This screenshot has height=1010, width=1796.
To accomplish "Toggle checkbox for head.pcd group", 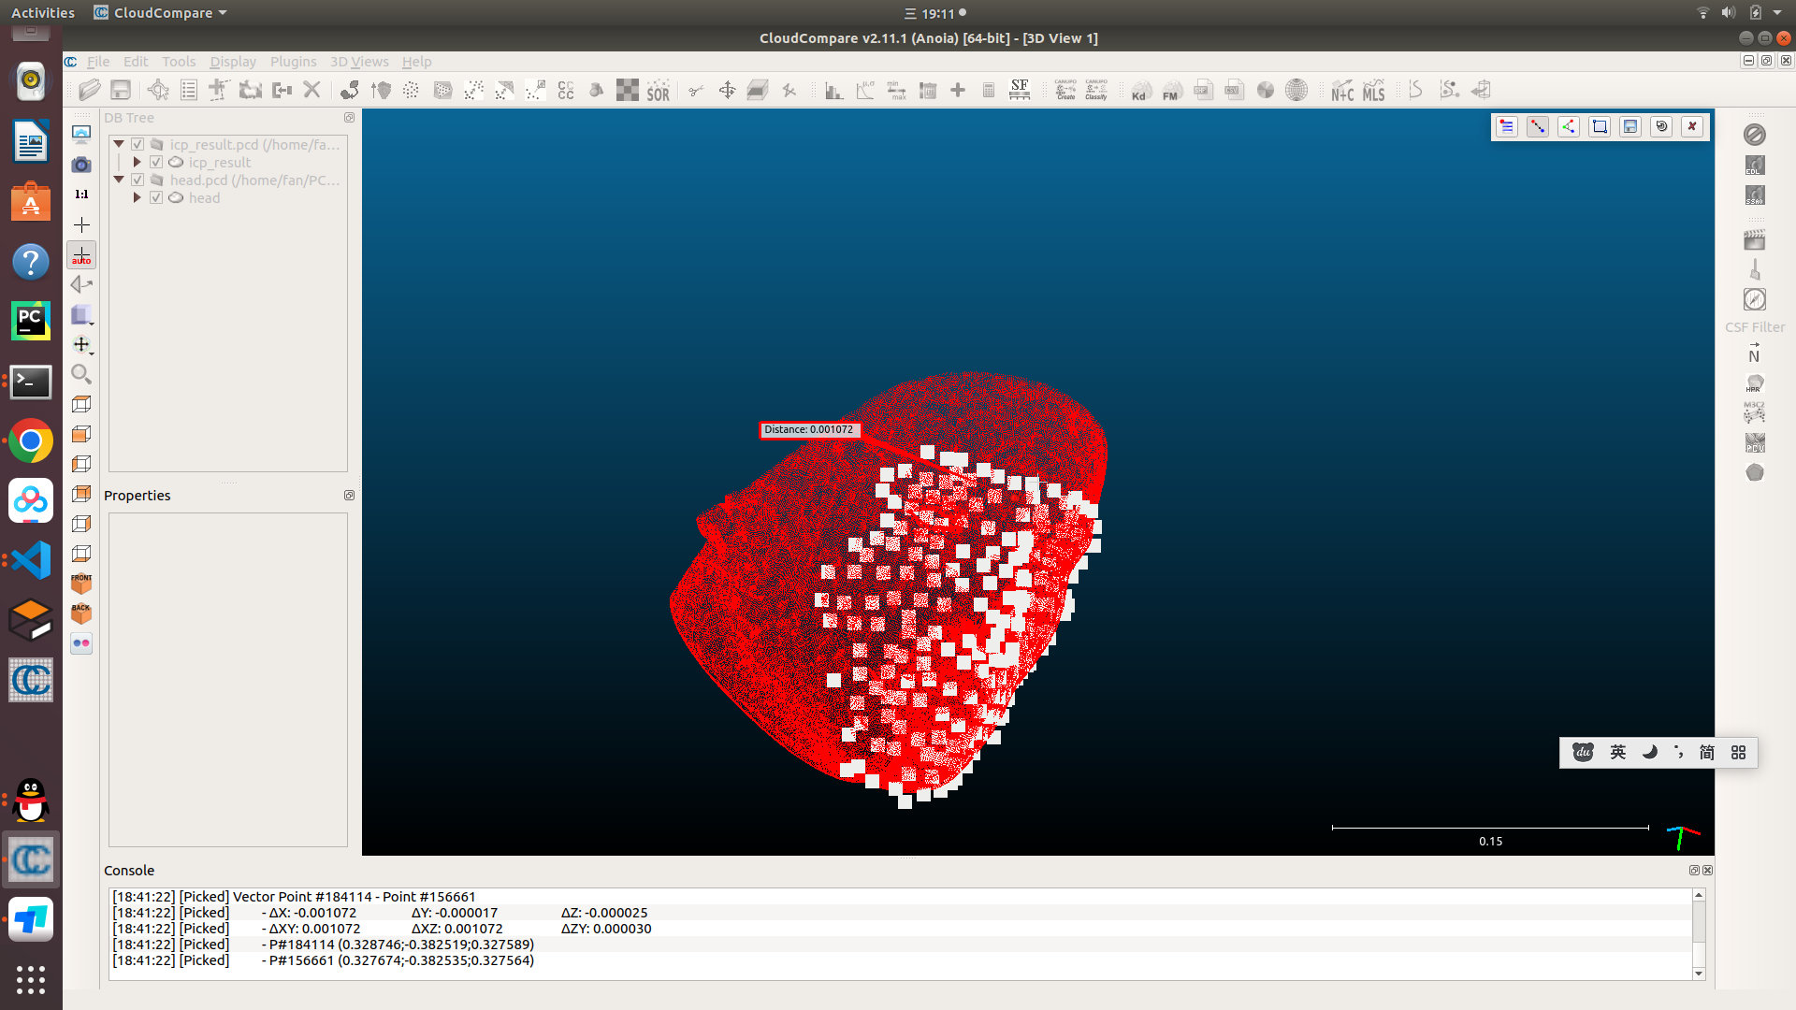I will [x=138, y=180].
